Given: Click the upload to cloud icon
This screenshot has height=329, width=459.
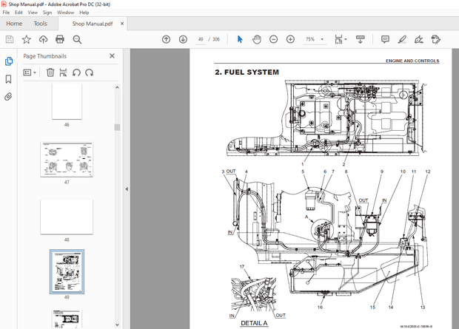Looking at the screenshot, I should tap(44, 39).
